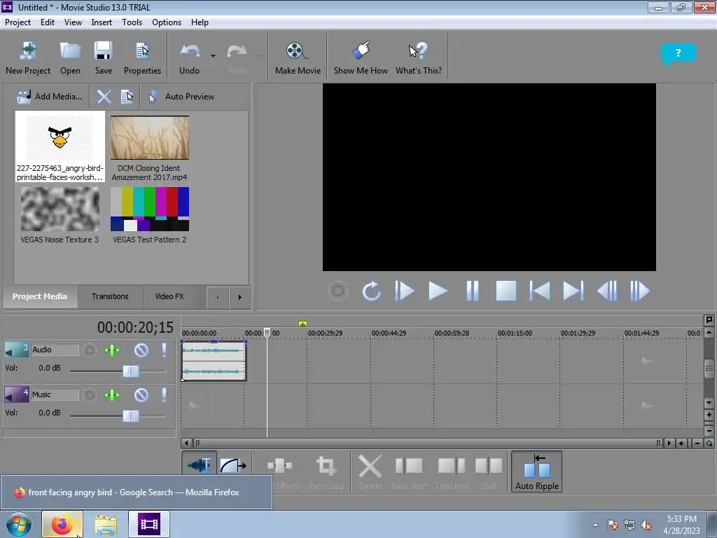Solo the Audio track
717x538 pixels.
(x=164, y=350)
